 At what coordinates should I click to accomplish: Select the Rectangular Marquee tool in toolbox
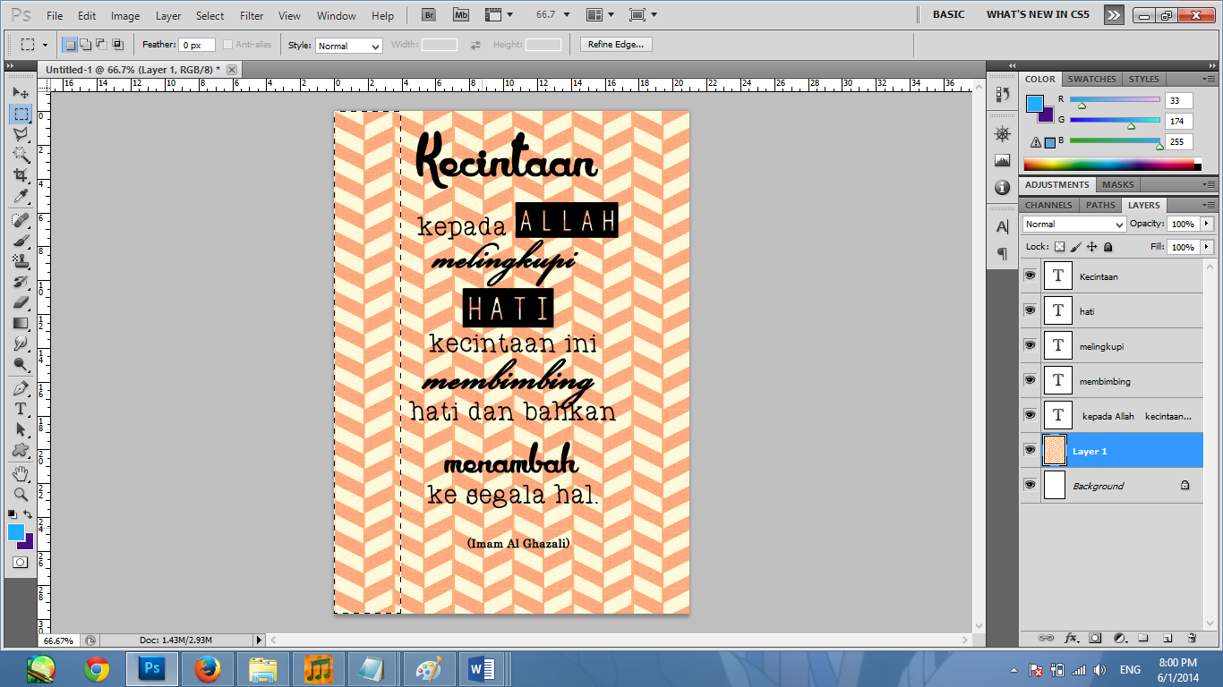(x=20, y=114)
